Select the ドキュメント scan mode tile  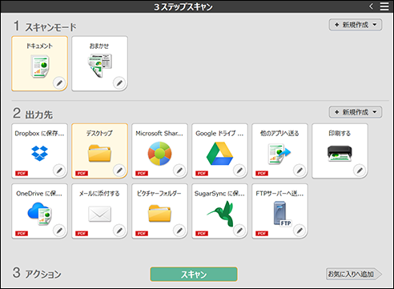[39, 63]
